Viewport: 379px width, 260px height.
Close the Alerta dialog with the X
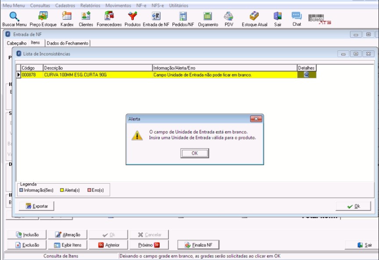[256, 119]
